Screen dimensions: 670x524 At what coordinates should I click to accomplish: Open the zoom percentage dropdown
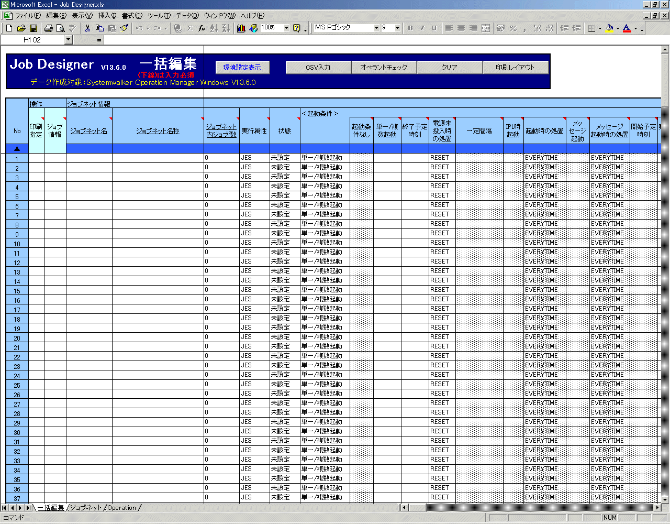click(x=286, y=28)
